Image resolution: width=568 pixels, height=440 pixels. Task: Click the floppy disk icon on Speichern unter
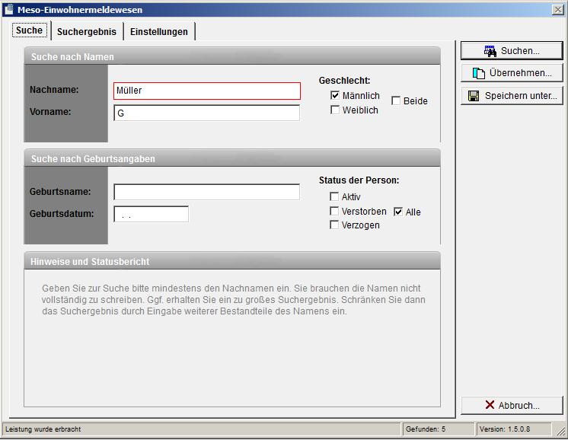click(474, 96)
